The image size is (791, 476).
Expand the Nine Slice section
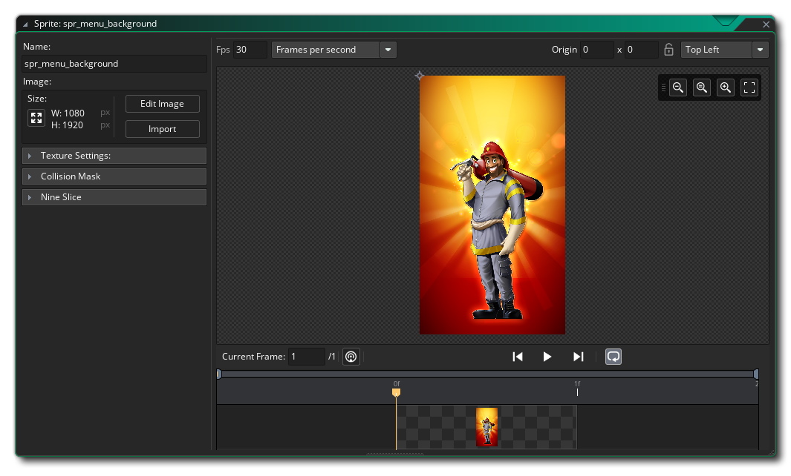114,197
